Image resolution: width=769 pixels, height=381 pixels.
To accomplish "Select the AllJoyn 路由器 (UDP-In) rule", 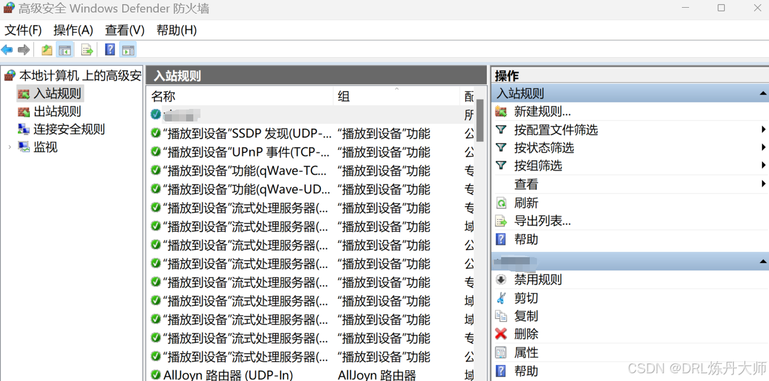I will [x=311, y=375].
